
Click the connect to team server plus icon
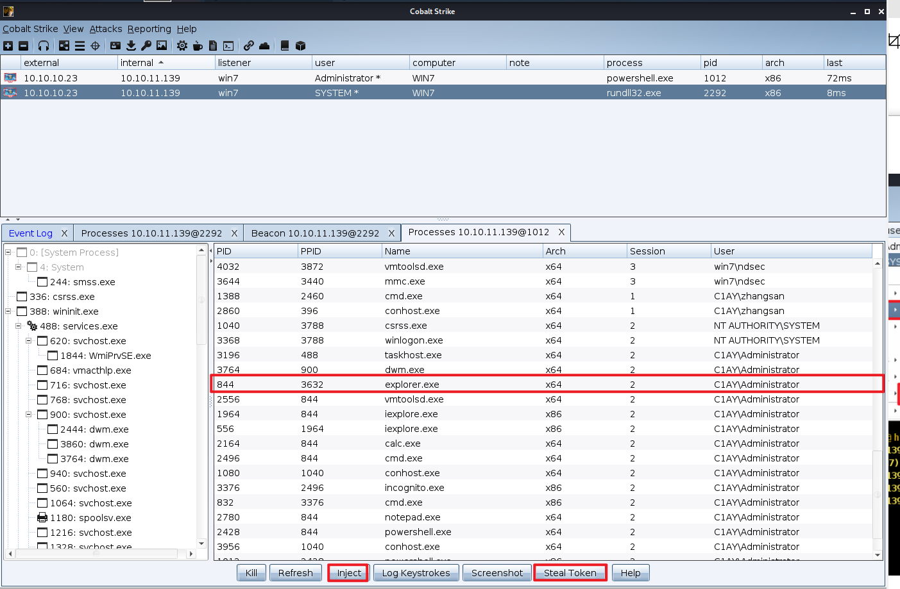pos(8,46)
